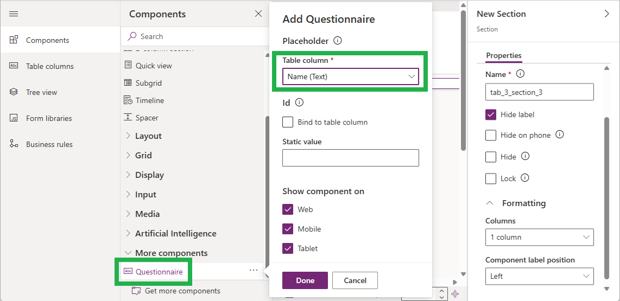Click info icon beside Hide on phone
620x301 pixels.
[x=560, y=135]
